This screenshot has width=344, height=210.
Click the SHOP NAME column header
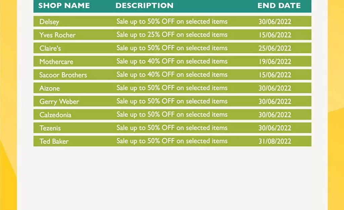coord(64,6)
